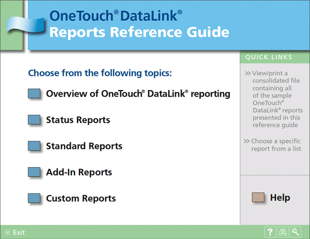
Task: Click the blue square beside Status Reports
Action: (34, 120)
